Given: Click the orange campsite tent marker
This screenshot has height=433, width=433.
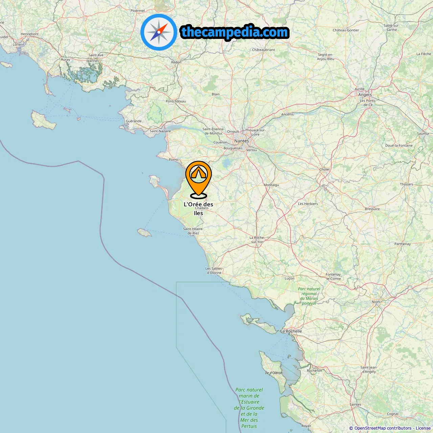Looking at the screenshot, I should point(199,180).
